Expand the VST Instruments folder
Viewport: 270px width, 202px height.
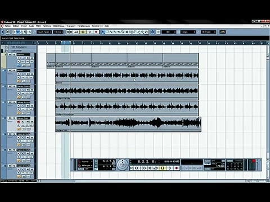(x=7, y=47)
